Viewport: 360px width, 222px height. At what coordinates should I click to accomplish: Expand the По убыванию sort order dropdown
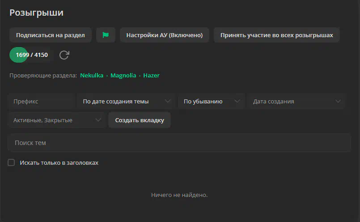click(211, 101)
